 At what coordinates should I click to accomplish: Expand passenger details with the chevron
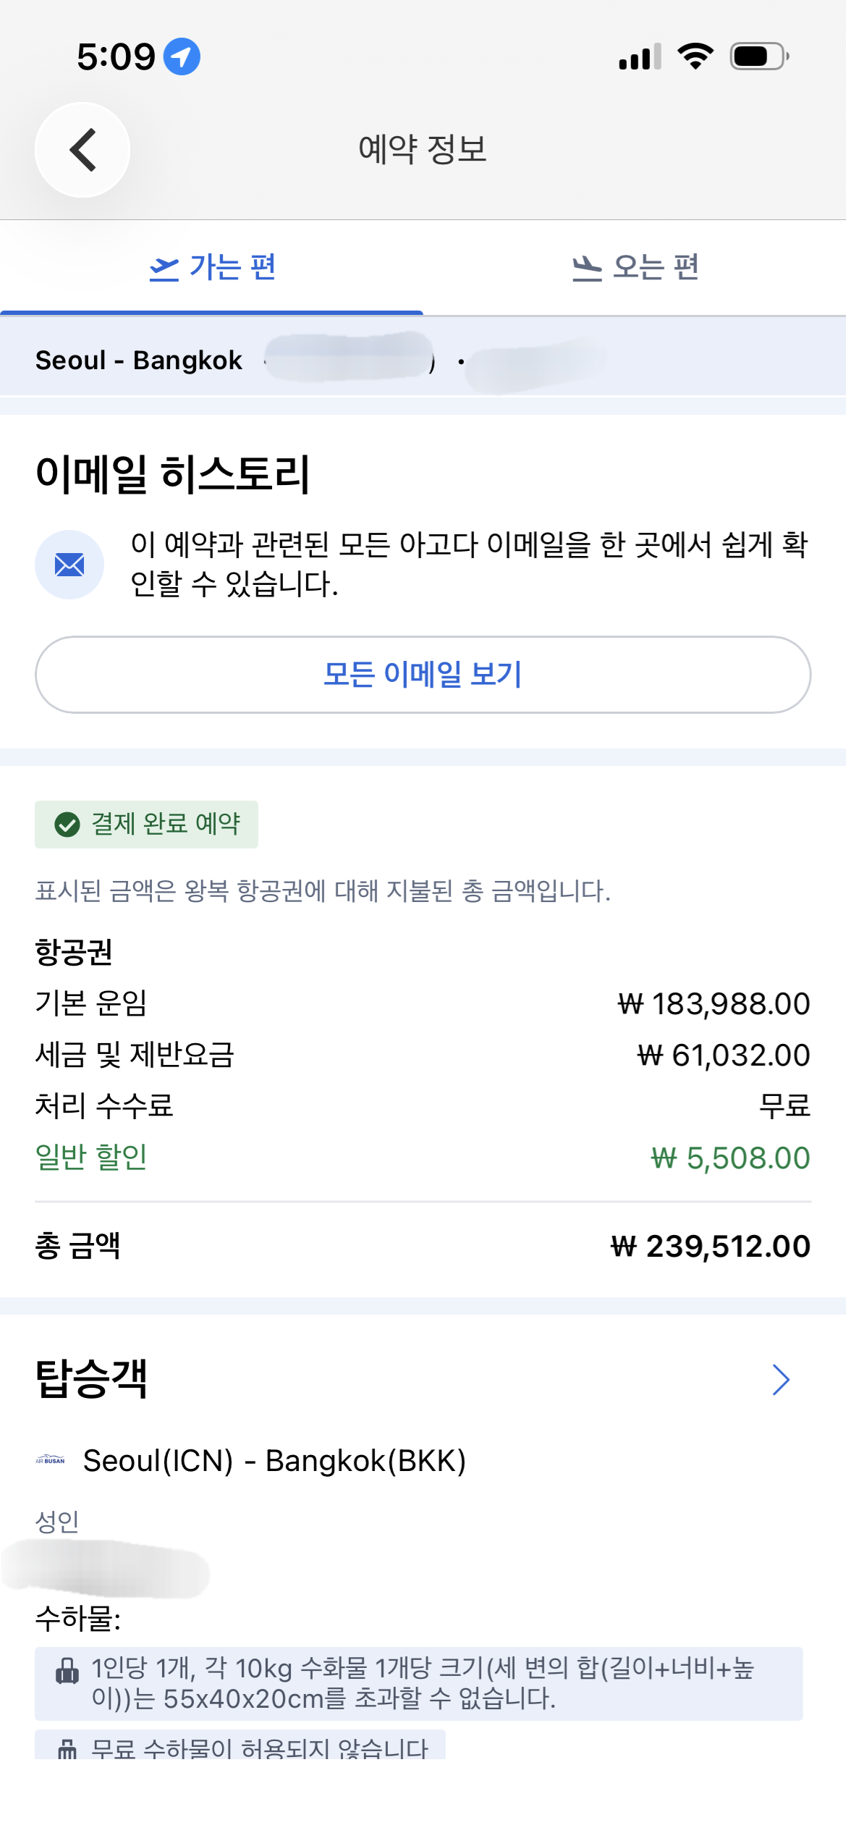tap(780, 1380)
